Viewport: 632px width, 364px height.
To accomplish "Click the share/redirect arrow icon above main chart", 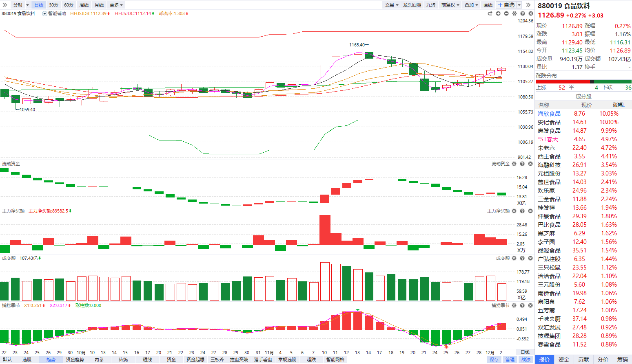I will [x=490, y=13].
